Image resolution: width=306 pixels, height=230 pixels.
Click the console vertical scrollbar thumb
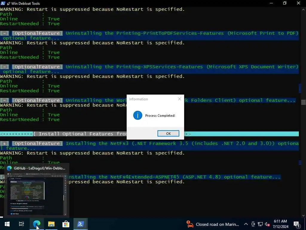(303, 102)
